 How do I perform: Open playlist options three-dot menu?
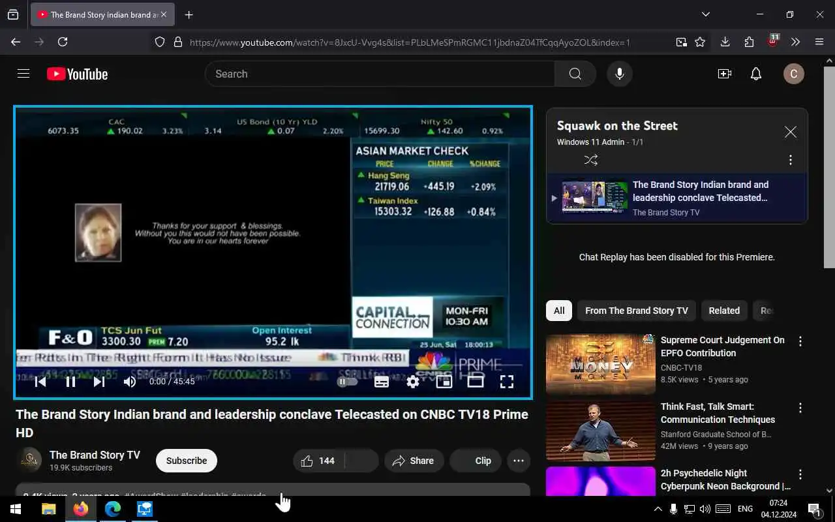pos(791,160)
